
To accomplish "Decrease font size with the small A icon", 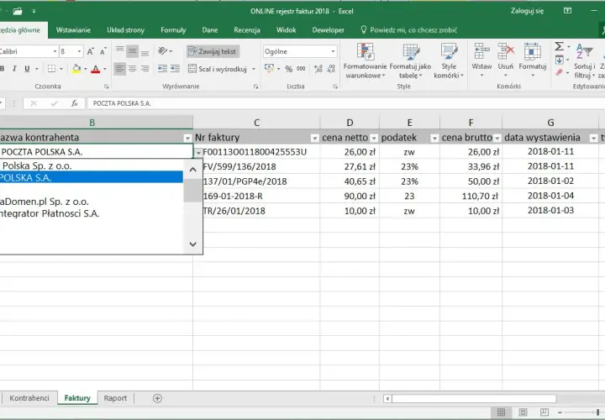I will (x=103, y=51).
